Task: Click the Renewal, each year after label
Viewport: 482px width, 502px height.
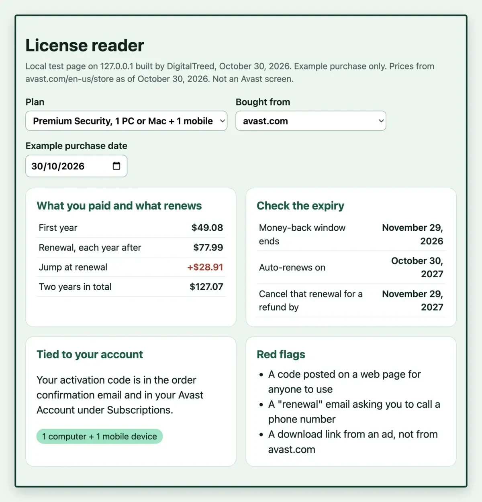Action: point(90,247)
